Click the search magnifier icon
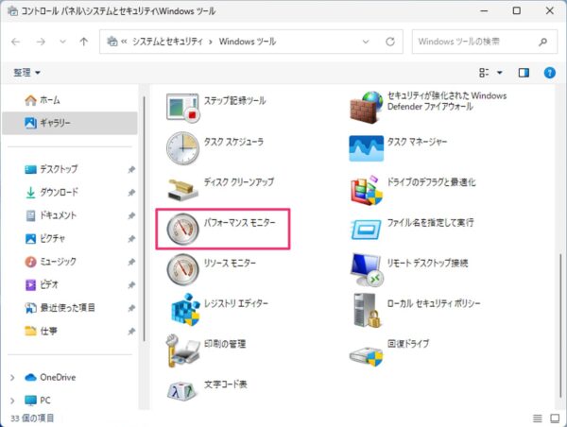This screenshot has width=567, height=427. [543, 42]
